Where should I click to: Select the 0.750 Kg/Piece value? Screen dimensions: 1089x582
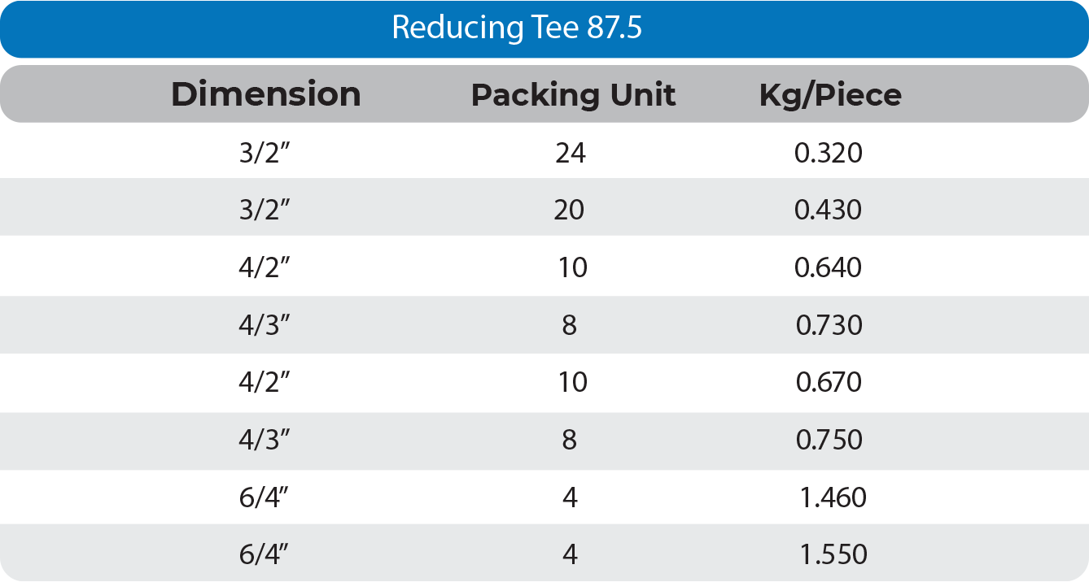pyautogui.click(x=829, y=440)
